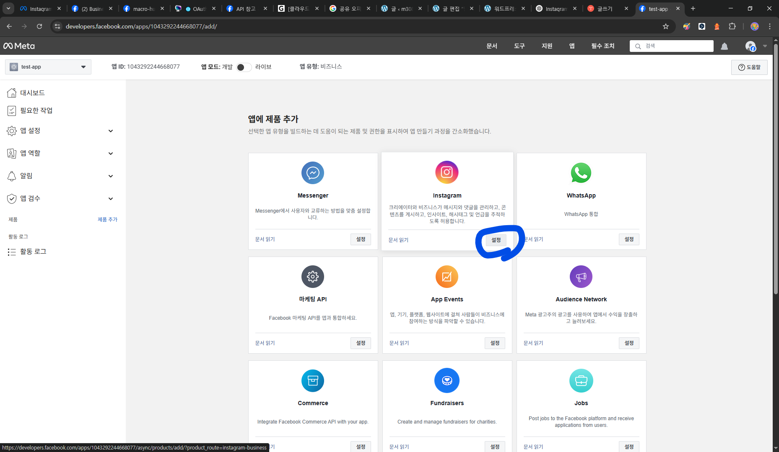The height and width of the screenshot is (452, 779).
Task: Click the Jobs briefcase icon
Action: [581, 380]
